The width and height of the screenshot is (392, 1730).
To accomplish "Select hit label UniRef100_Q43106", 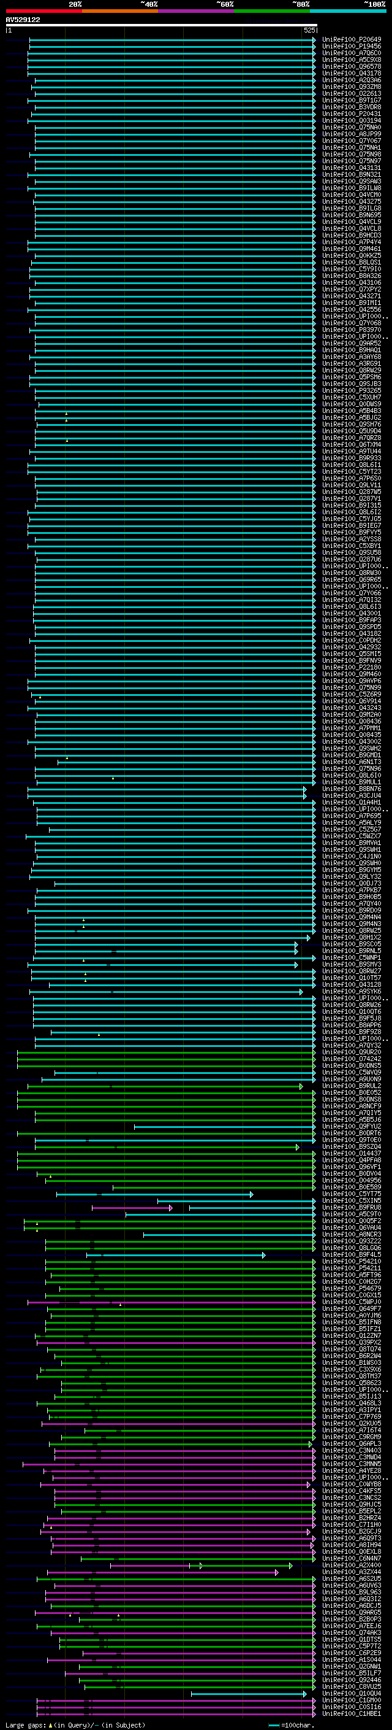I will (x=352, y=283).
